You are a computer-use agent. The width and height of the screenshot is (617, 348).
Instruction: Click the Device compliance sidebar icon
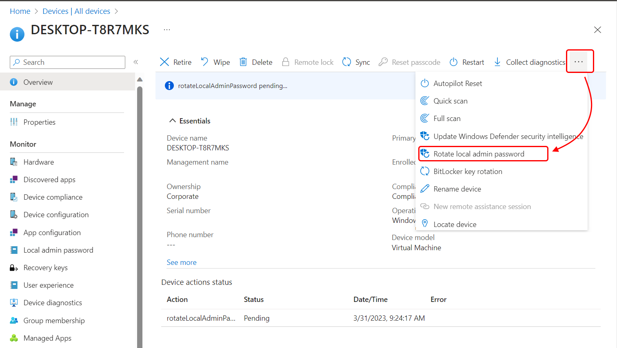14,197
